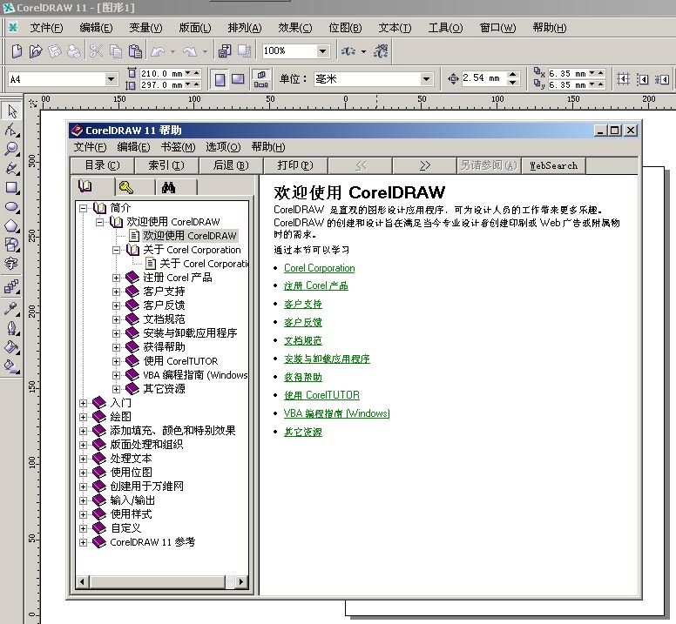Increase the nudge offset 2.54 mm spinner

click(512, 75)
